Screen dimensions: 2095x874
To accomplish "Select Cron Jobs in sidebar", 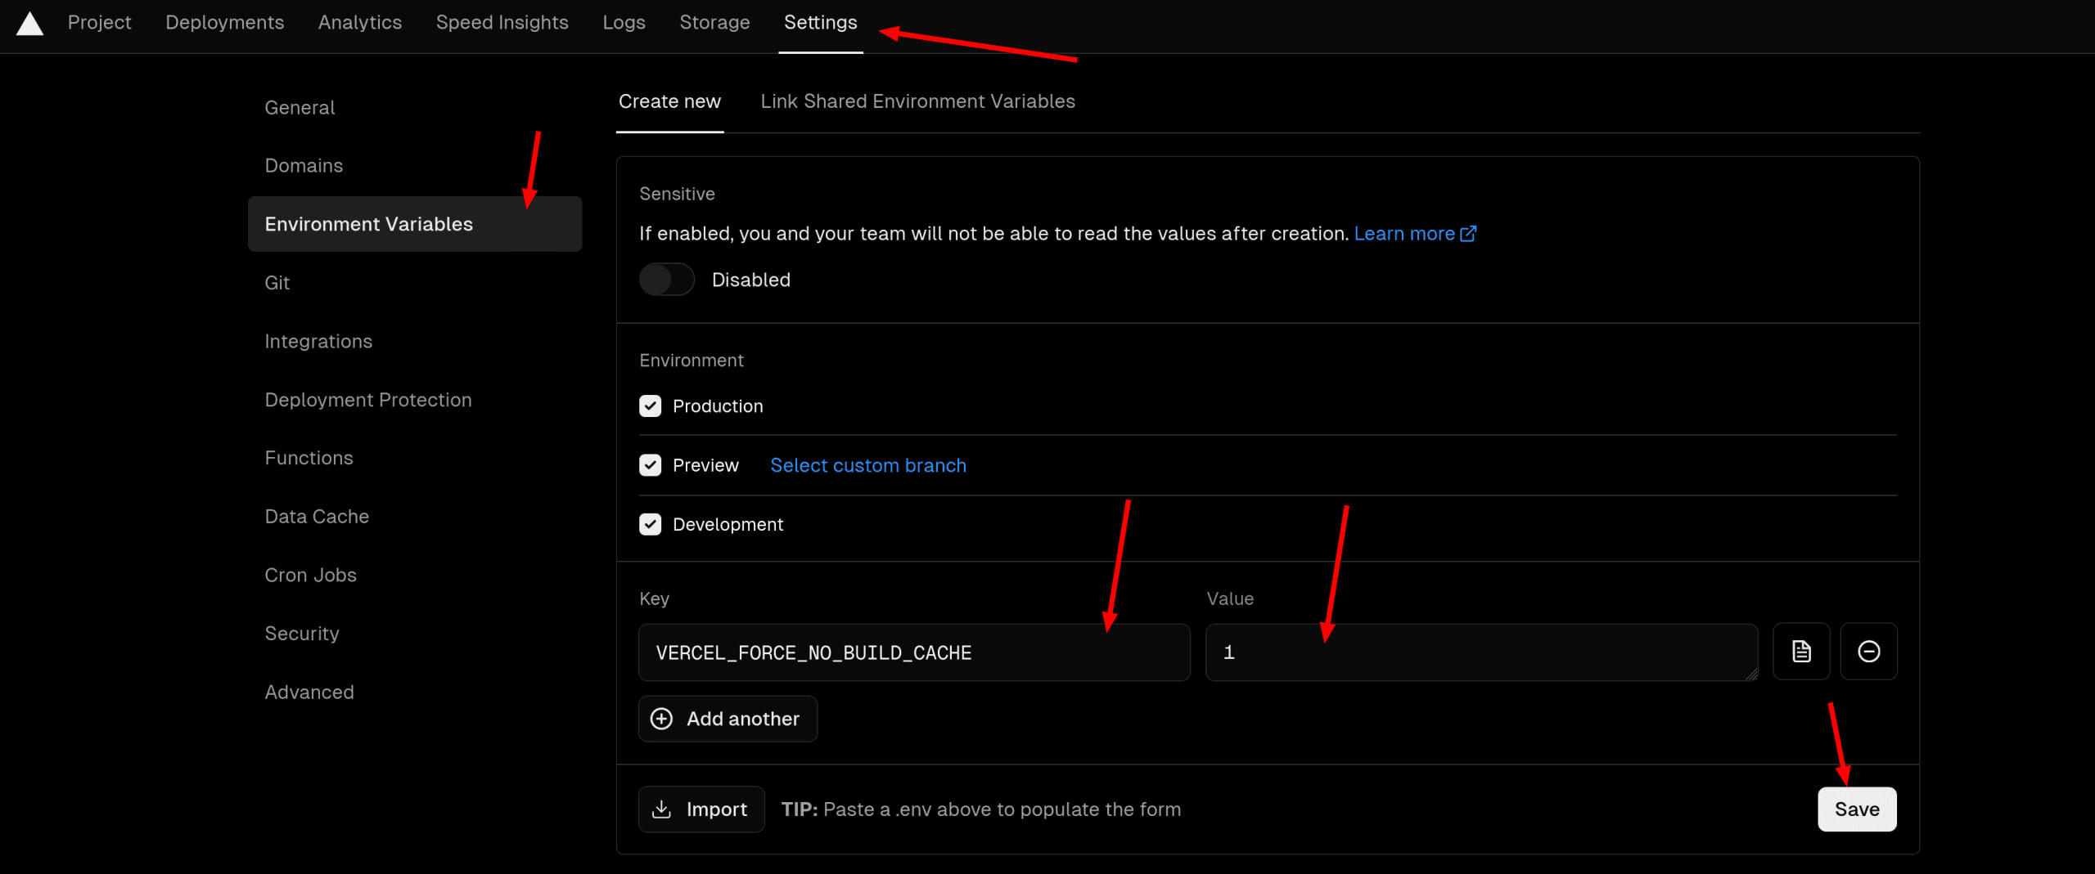I will (310, 575).
